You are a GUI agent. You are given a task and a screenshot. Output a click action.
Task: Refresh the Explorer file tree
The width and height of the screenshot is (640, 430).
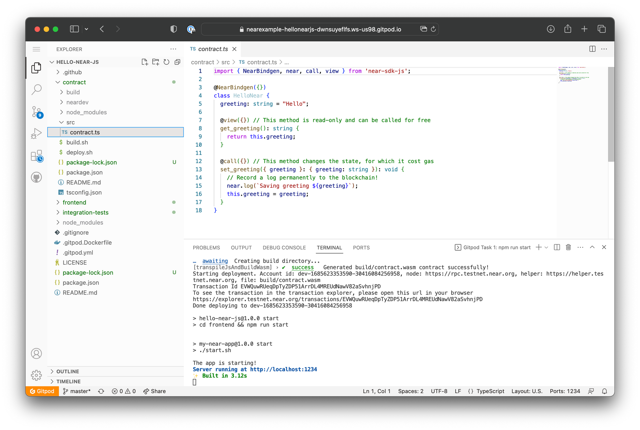coord(166,62)
